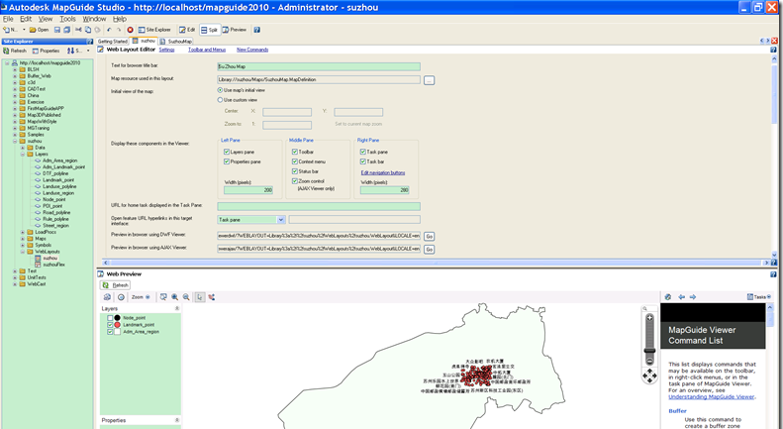Viewport: 783px width, 429px height.
Task: Click the zoom slider minus button
Action: [x=649, y=360]
